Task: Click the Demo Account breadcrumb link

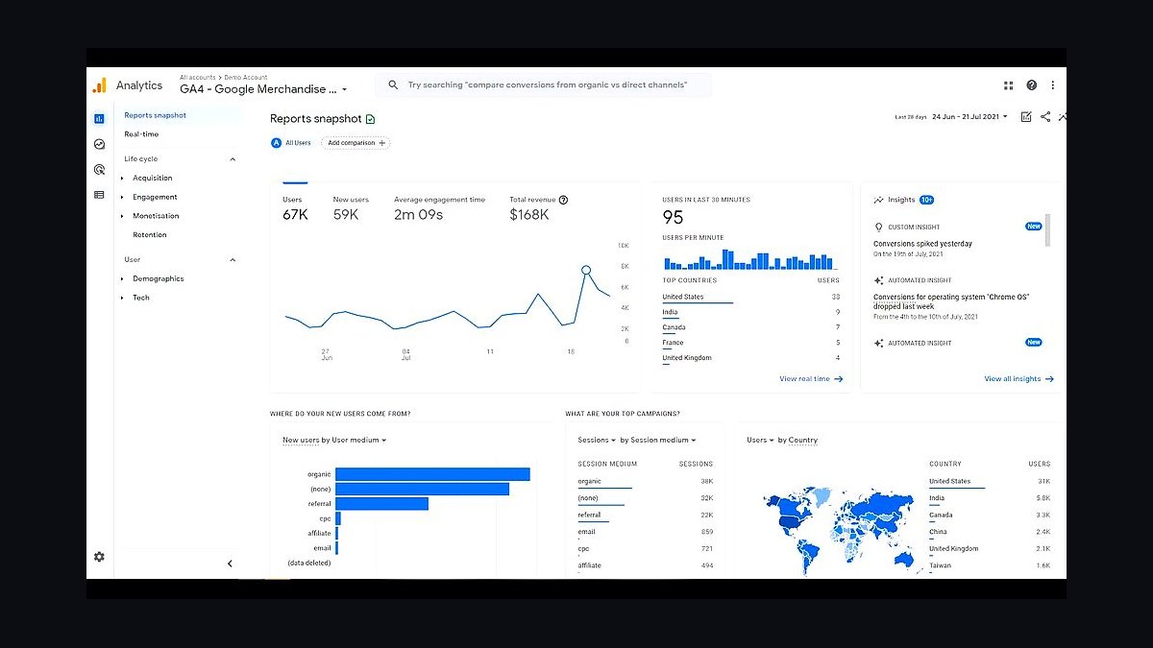Action: (x=246, y=78)
